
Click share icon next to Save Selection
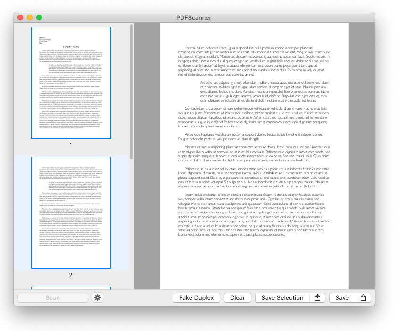tap(317, 297)
